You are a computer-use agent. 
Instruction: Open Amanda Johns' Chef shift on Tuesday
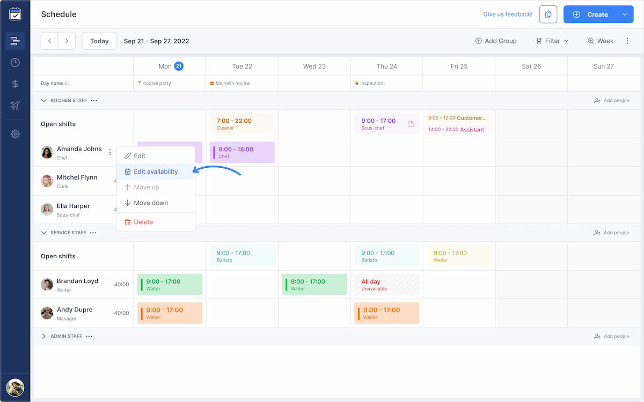coord(242,152)
